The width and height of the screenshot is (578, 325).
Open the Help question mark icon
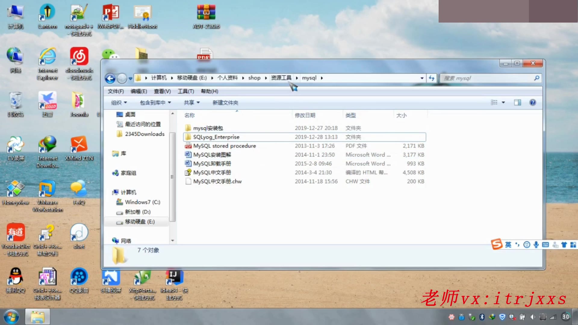click(533, 103)
